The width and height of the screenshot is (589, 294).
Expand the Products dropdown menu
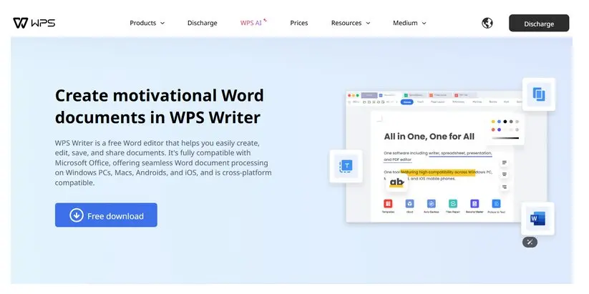(x=147, y=23)
